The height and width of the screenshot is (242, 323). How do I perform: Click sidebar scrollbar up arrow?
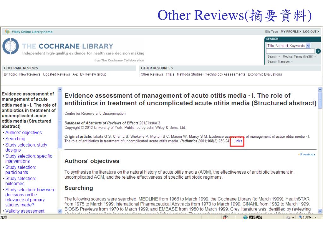[60, 89]
